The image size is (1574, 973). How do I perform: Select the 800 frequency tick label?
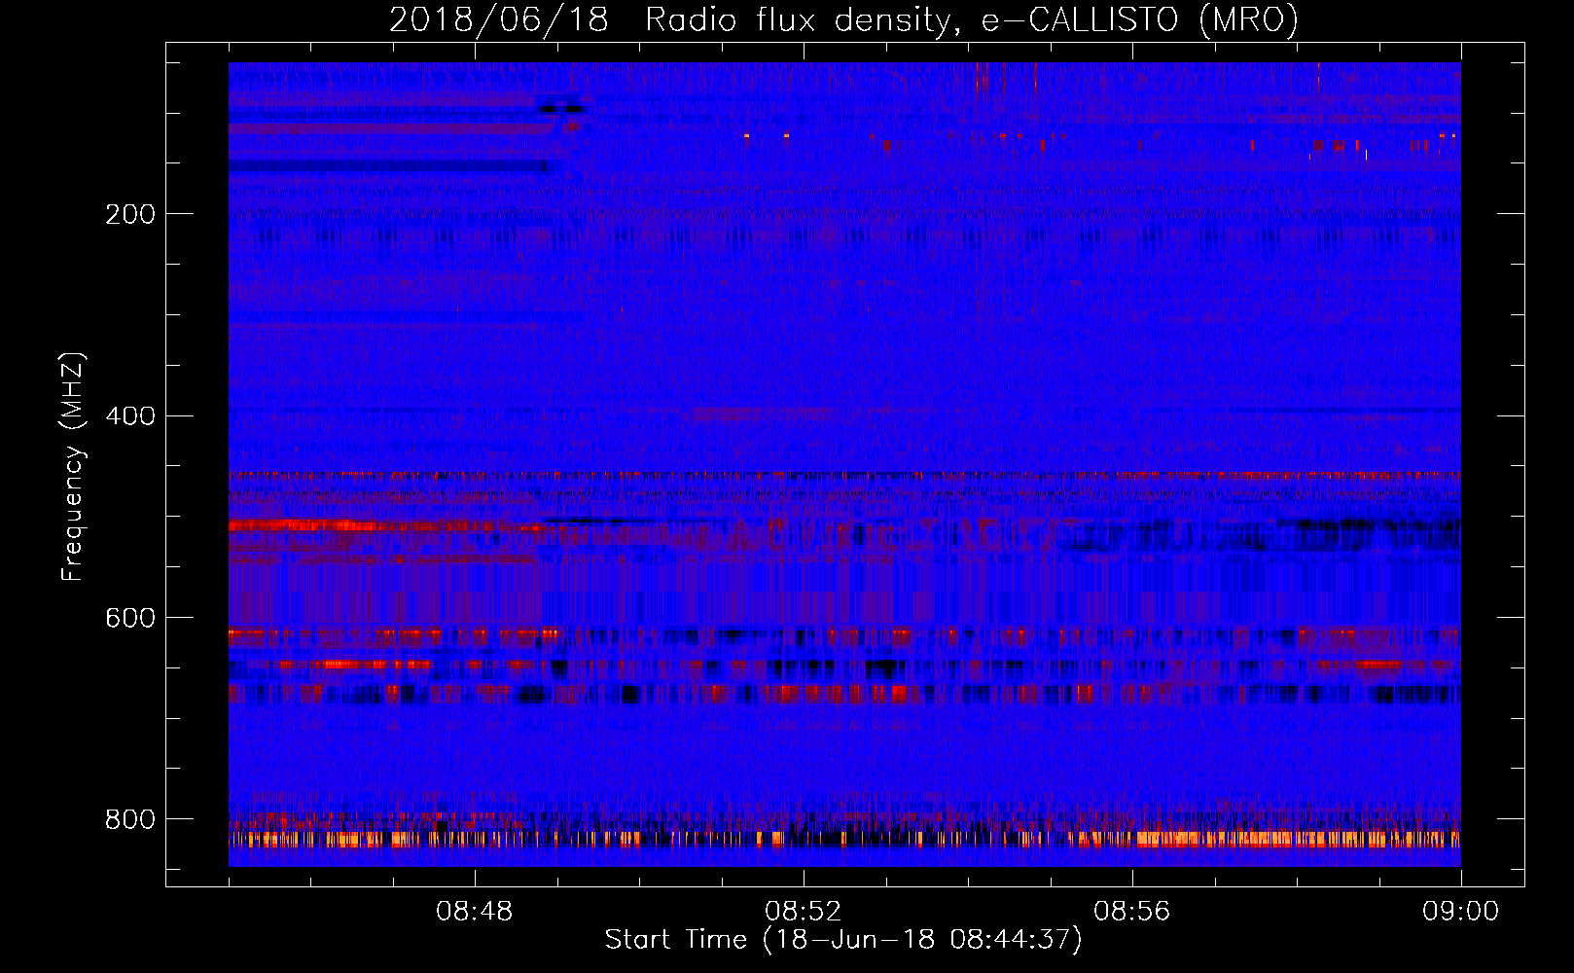130,819
